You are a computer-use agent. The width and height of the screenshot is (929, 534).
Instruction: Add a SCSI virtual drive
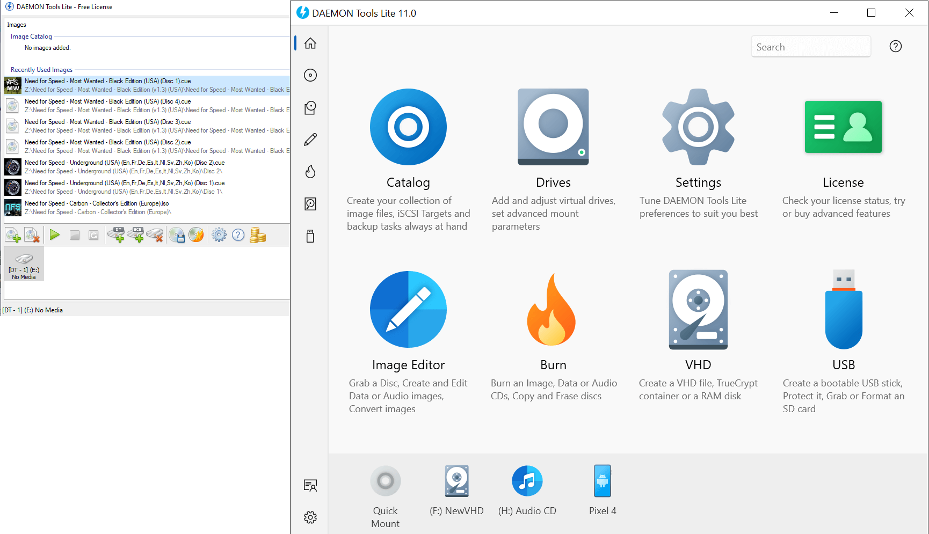[135, 235]
